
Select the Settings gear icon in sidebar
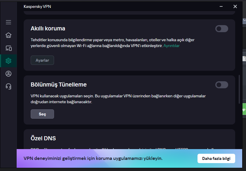click(8, 61)
